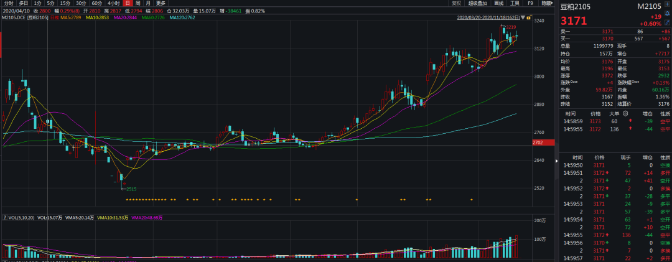
Task: Click the 豆粕2105 contract title
Action: coord(575,6)
